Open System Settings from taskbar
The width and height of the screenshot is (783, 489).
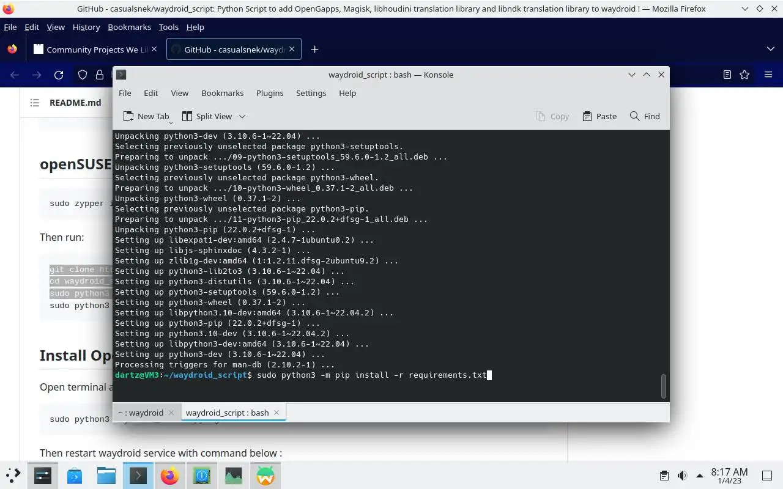click(43, 476)
